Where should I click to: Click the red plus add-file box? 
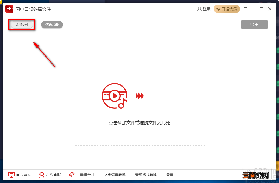click(x=167, y=96)
